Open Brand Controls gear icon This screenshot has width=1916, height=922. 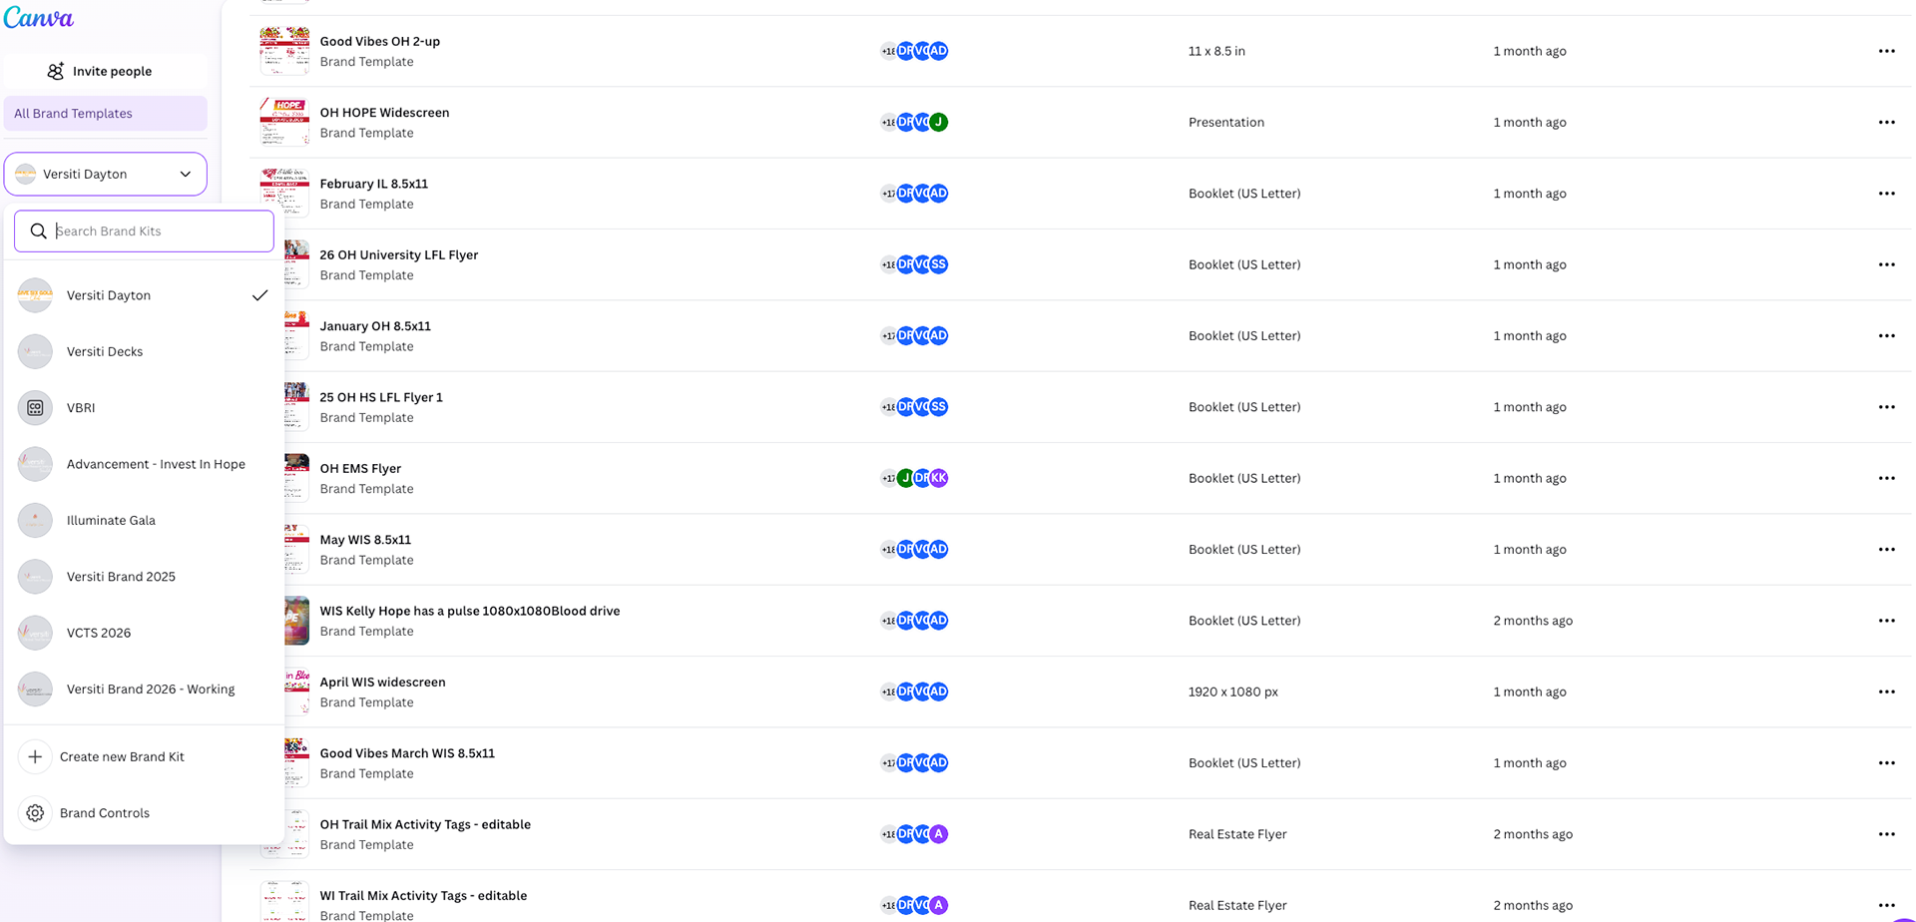point(35,813)
